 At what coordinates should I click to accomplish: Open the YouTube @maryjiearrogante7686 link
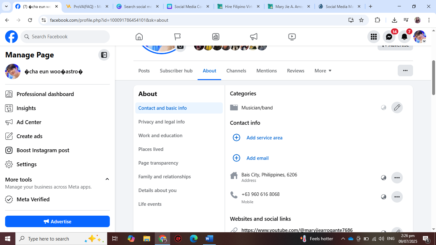point(297,230)
